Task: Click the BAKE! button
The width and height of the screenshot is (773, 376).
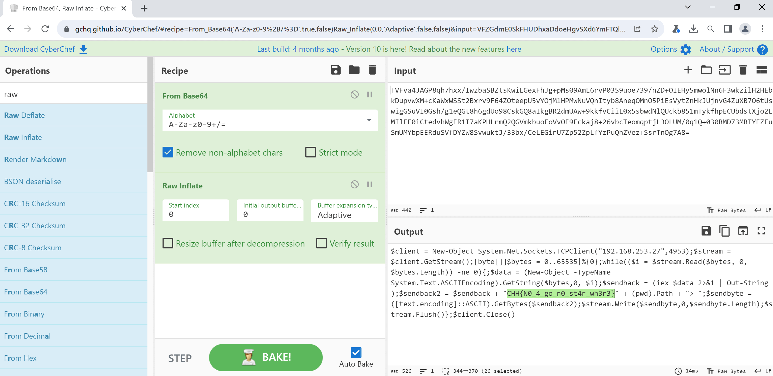Action: point(265,357)
